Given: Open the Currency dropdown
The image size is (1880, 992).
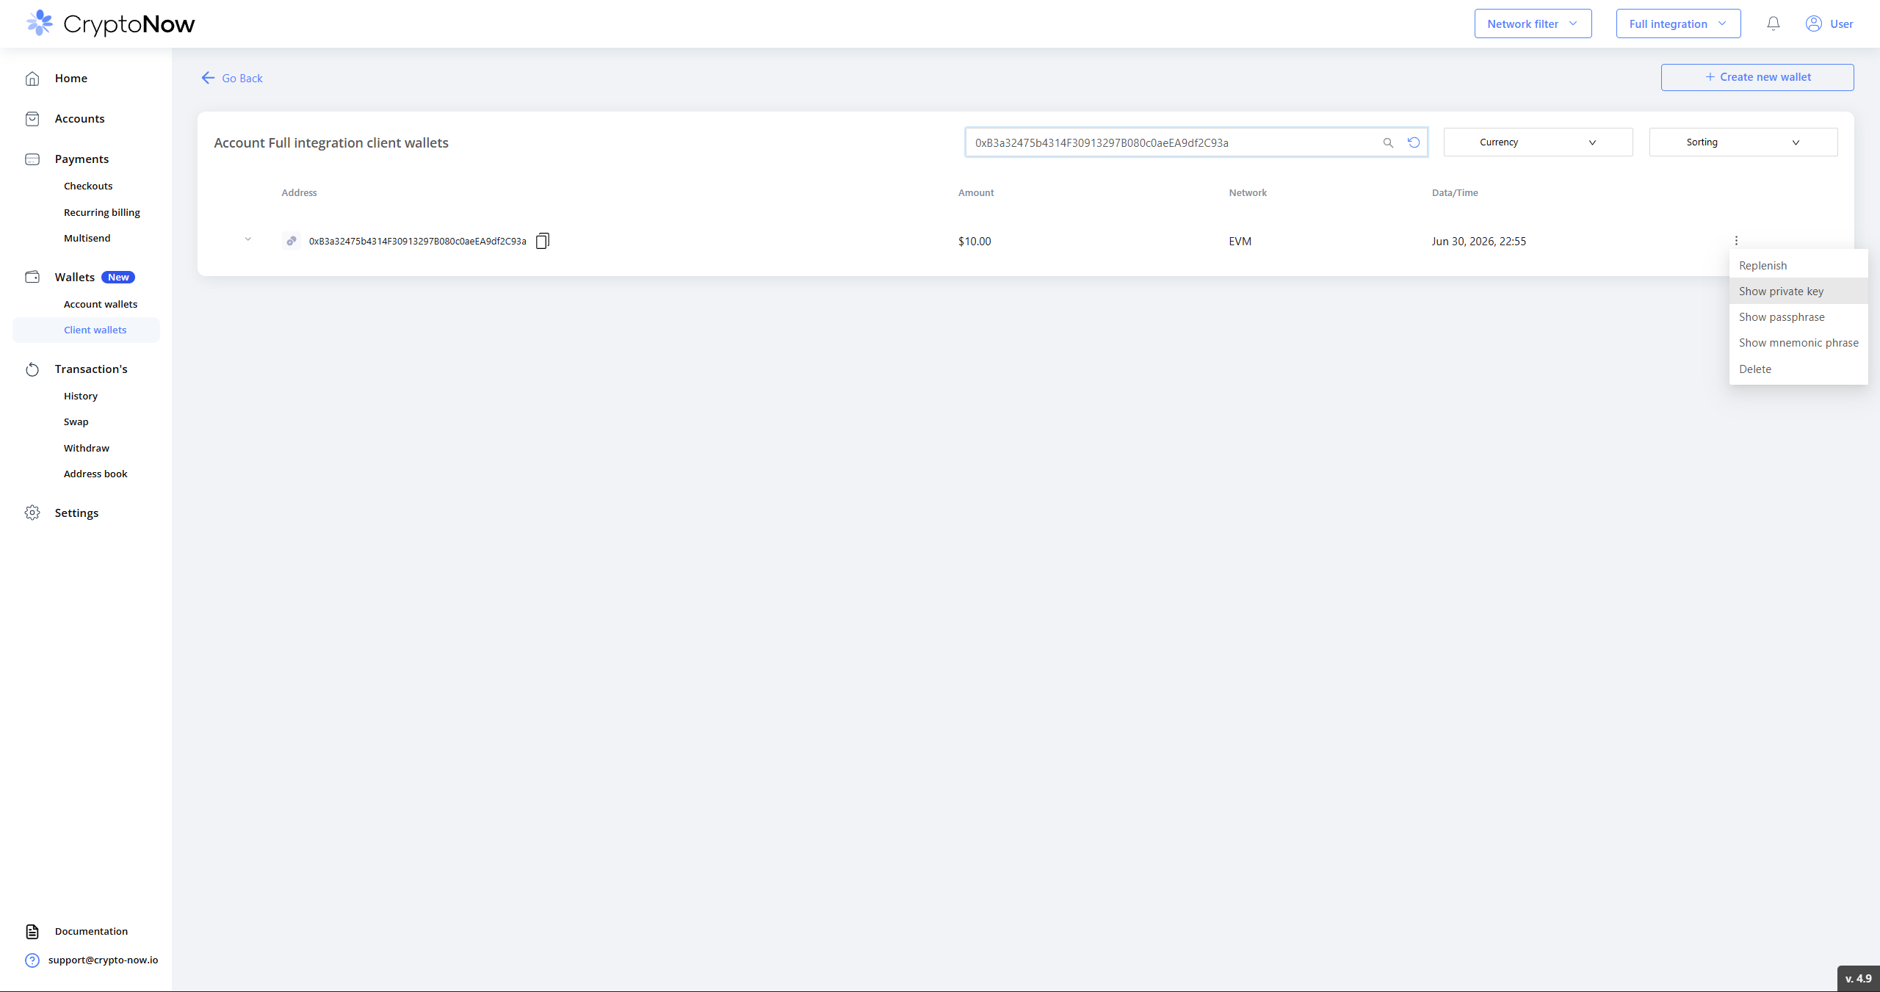Looking at the screenshot, I should pos(1538,142).
